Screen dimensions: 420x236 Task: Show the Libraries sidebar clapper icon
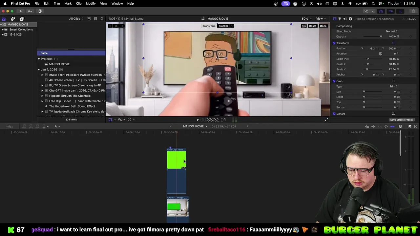click(4, 19)
